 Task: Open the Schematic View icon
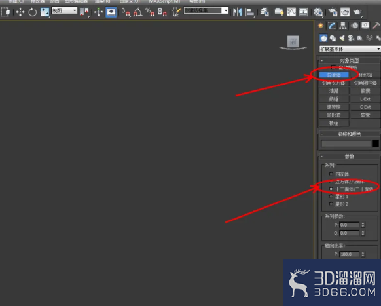point(303,12)
